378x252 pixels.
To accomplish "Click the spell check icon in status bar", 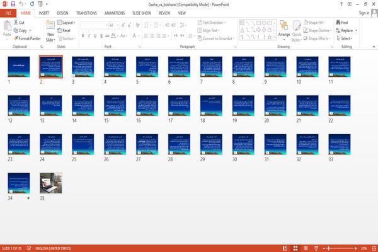I will coord(29,248).
